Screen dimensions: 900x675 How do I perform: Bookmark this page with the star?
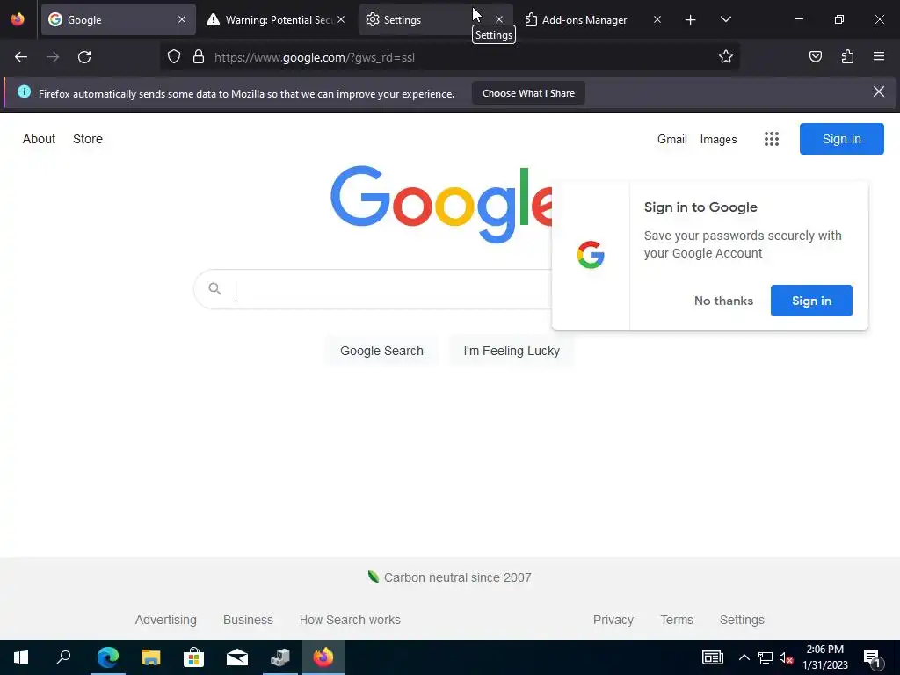(x=725, y=57)
